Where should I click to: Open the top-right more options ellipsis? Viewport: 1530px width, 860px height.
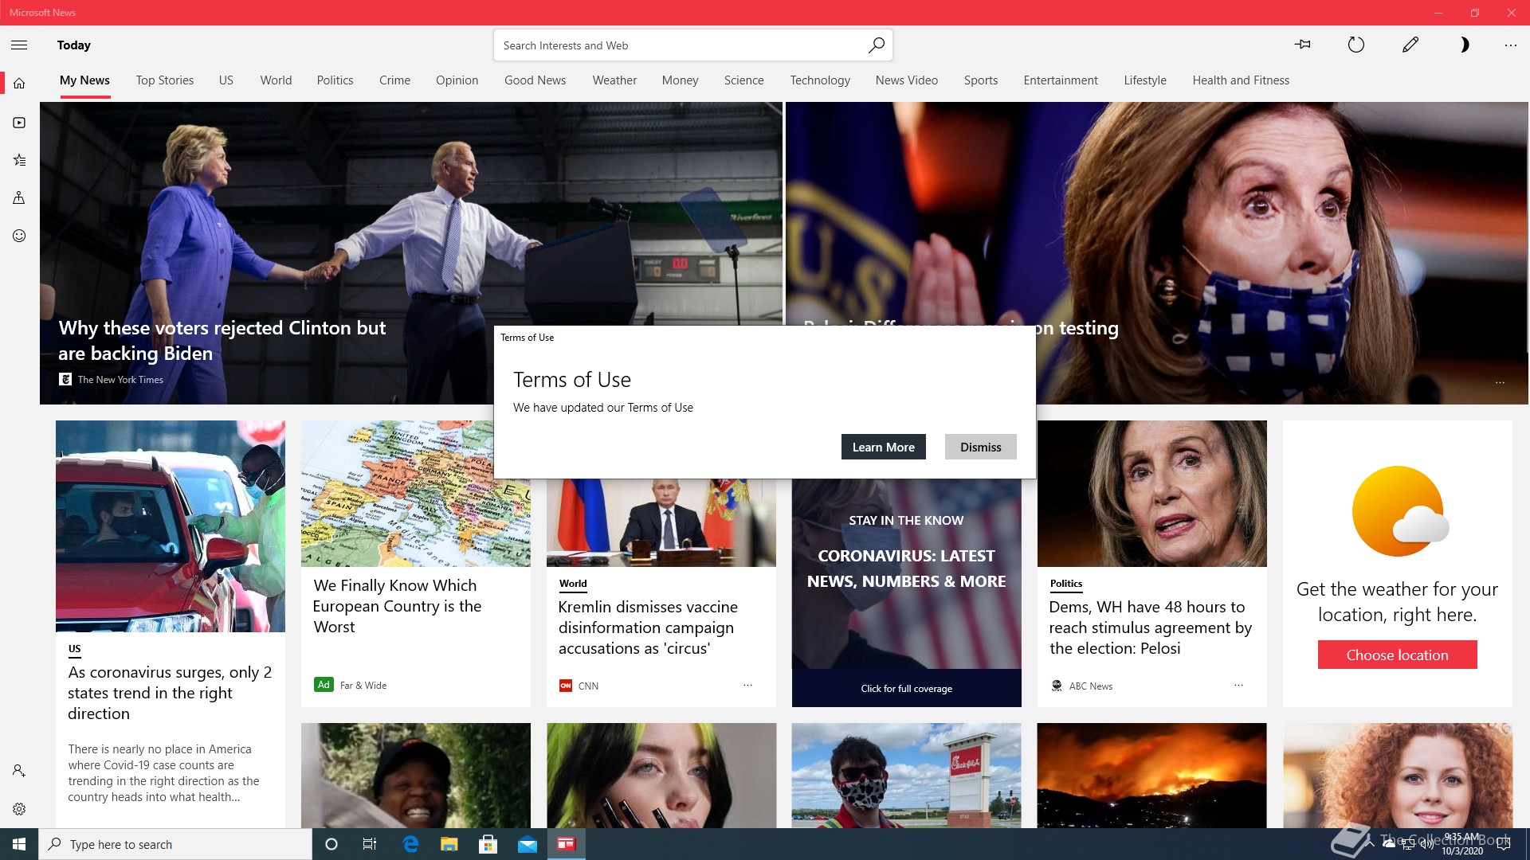[x=1510, y=45]
